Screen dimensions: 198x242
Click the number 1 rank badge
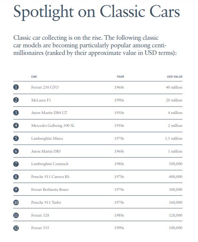coord(16,87)
